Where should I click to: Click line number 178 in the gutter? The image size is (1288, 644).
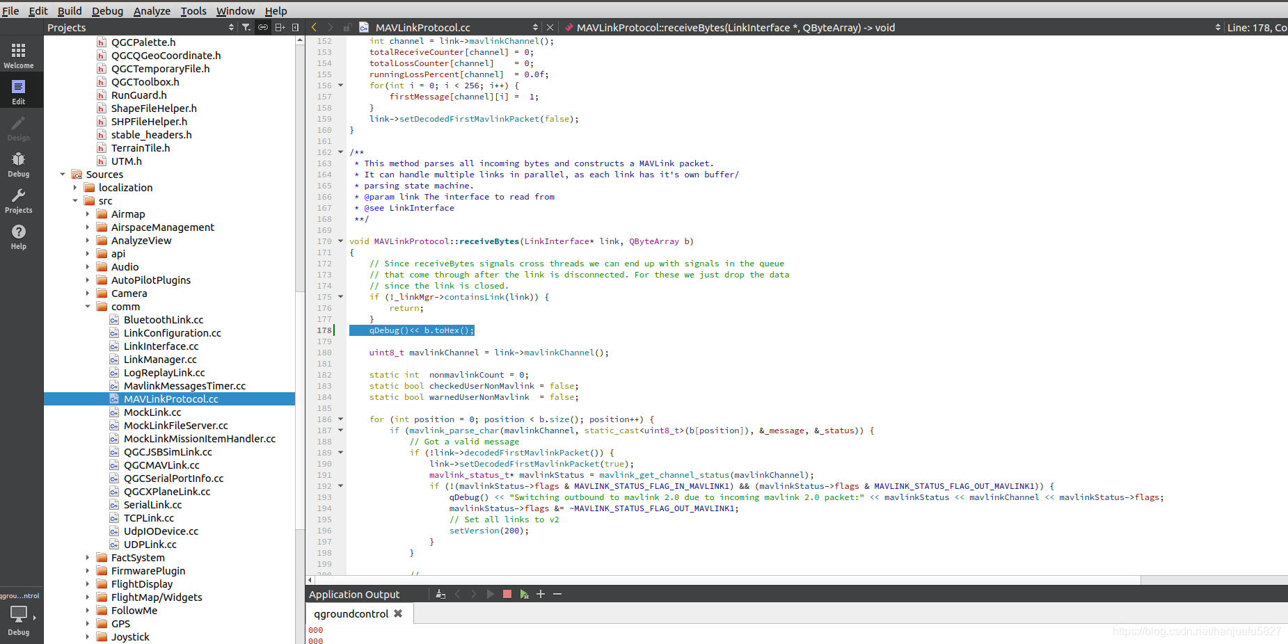pyautogui.click(x=324, y=330)
